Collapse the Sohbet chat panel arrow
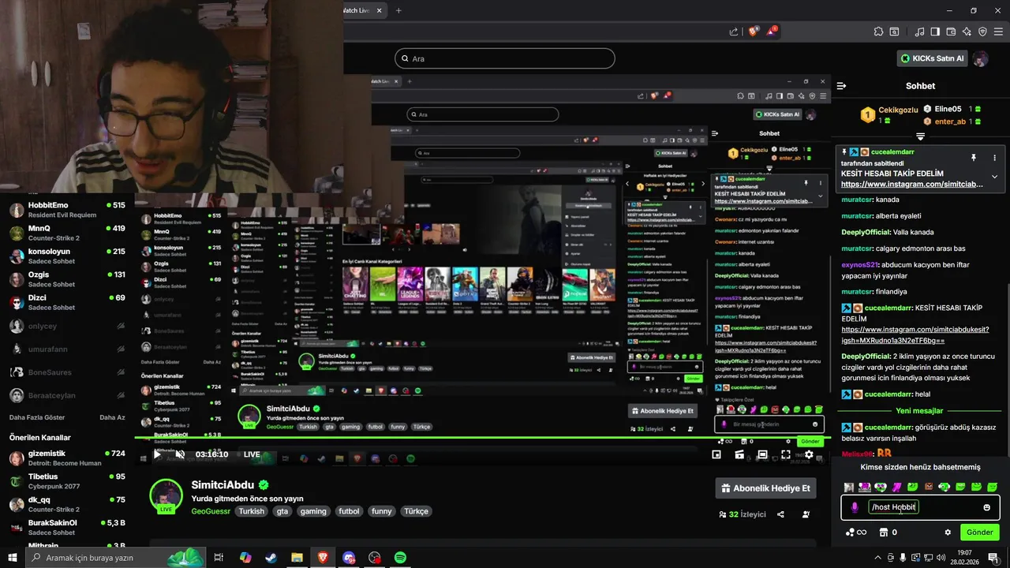1010x568 pixels. point(841,86)
